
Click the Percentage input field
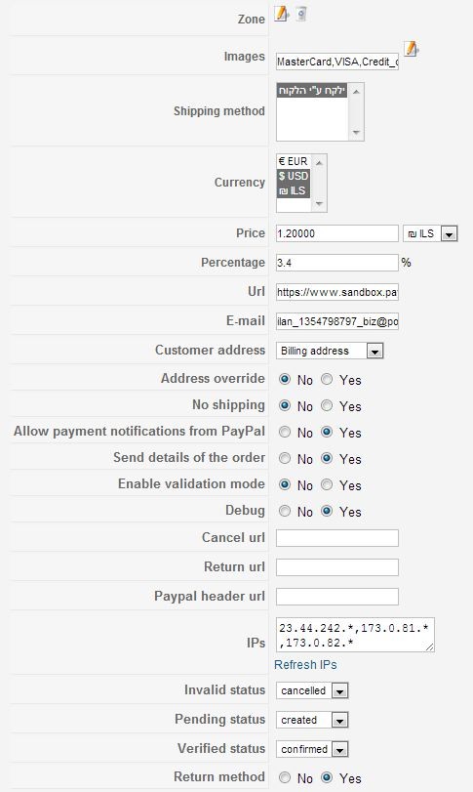pyautogui.click(x=337, y=263)
